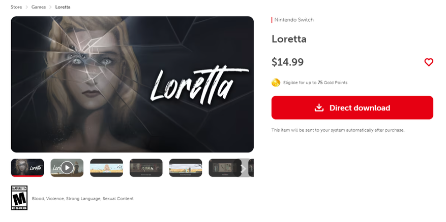
Task: Click the Direct download button
Action: (352, 108)
